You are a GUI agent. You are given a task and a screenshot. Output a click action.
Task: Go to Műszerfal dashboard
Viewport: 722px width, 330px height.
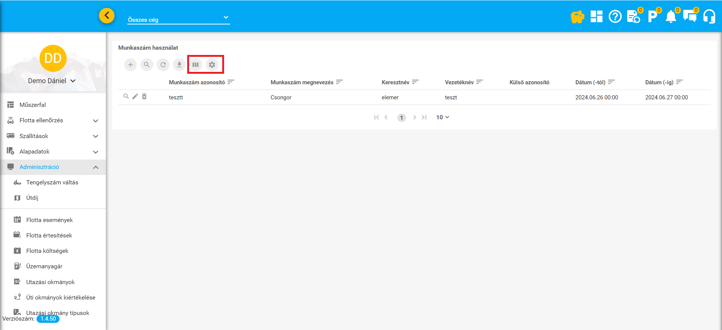coord(33,105)
